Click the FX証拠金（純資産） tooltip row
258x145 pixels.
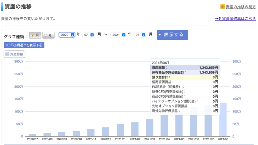click(x=185, y=86)
